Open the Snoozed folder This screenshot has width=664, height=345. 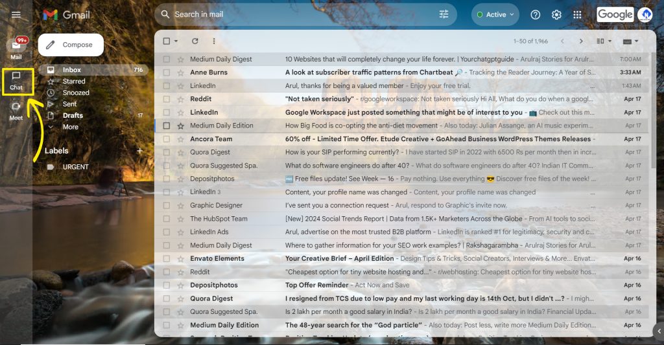[x=76, y=93]
